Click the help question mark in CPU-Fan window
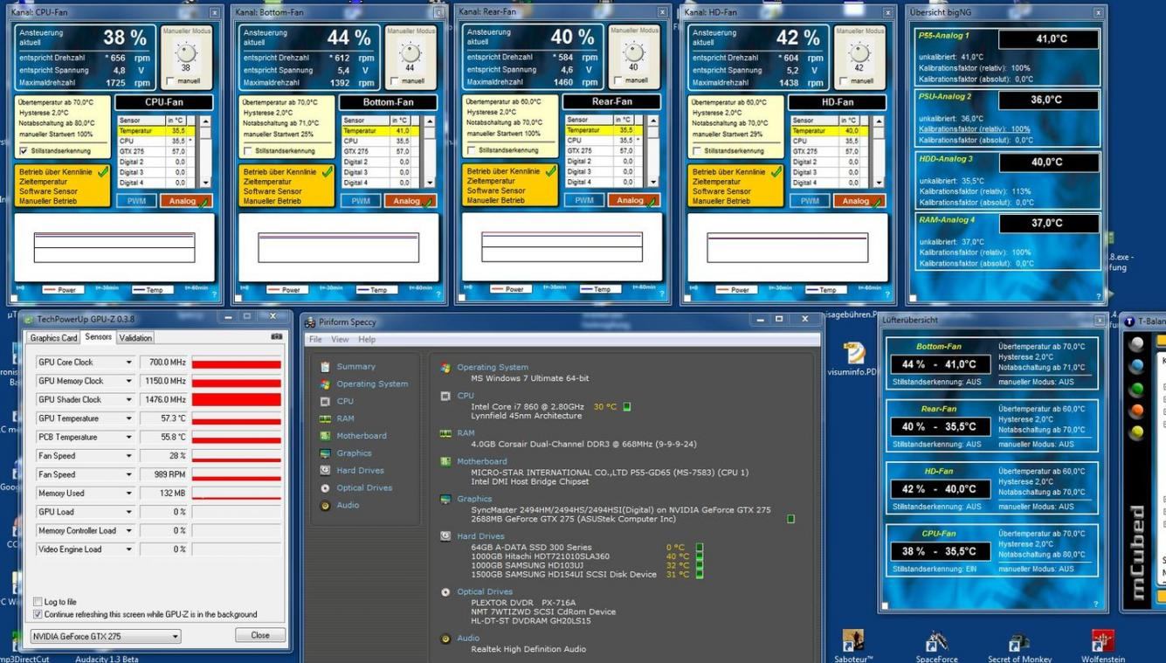Viewport: 1166px width, 663px height. click(214, 294)
